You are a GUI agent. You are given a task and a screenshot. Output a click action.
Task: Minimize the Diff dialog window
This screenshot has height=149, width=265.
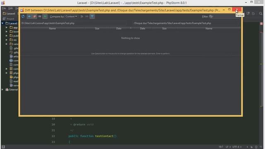coord(224,10)
